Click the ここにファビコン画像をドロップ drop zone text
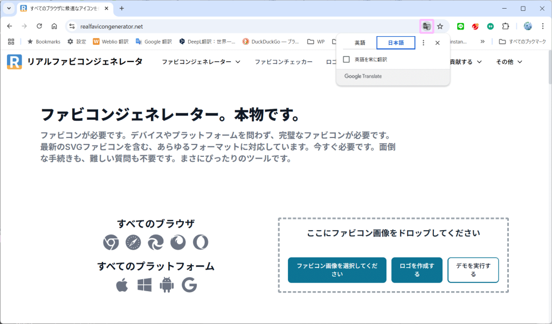 pos(393,233)
